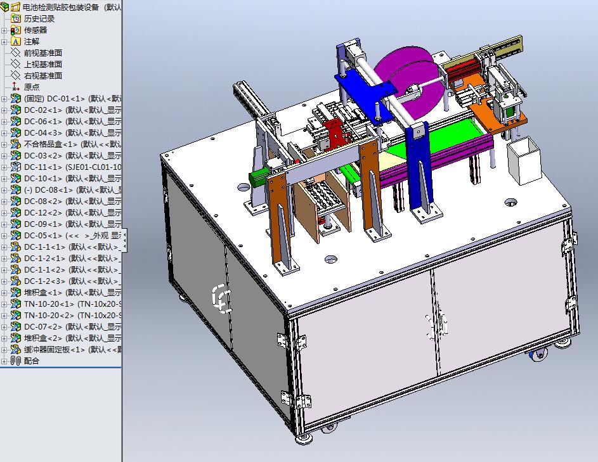Select the 右视基准面 plane icon
Image resolution: width=598 pixels, height=462 pixels.
coord(15,75)
